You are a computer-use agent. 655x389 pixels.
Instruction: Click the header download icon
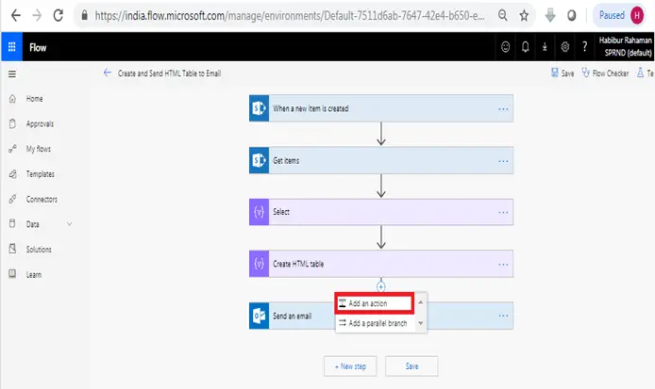(x=545, y=47)
